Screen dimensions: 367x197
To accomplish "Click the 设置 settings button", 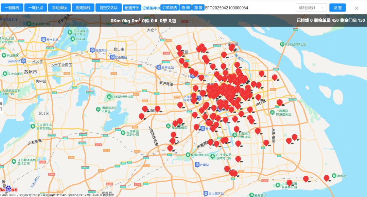I will tap(337, 8).
